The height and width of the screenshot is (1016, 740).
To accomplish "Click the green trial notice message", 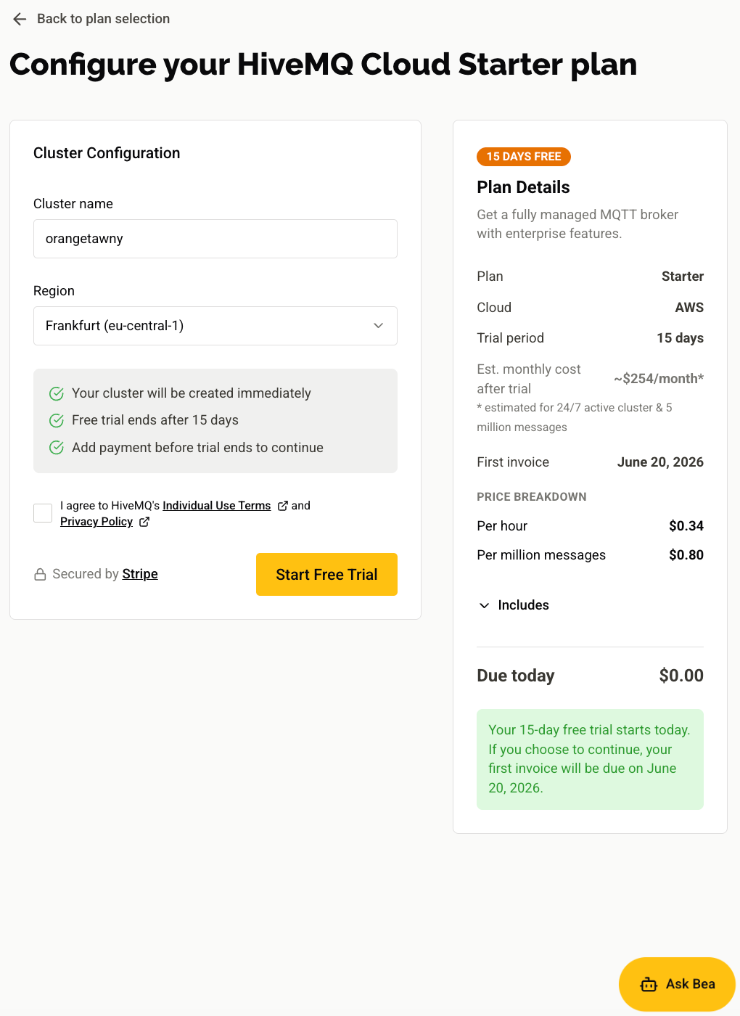I will tap(590, 759).
